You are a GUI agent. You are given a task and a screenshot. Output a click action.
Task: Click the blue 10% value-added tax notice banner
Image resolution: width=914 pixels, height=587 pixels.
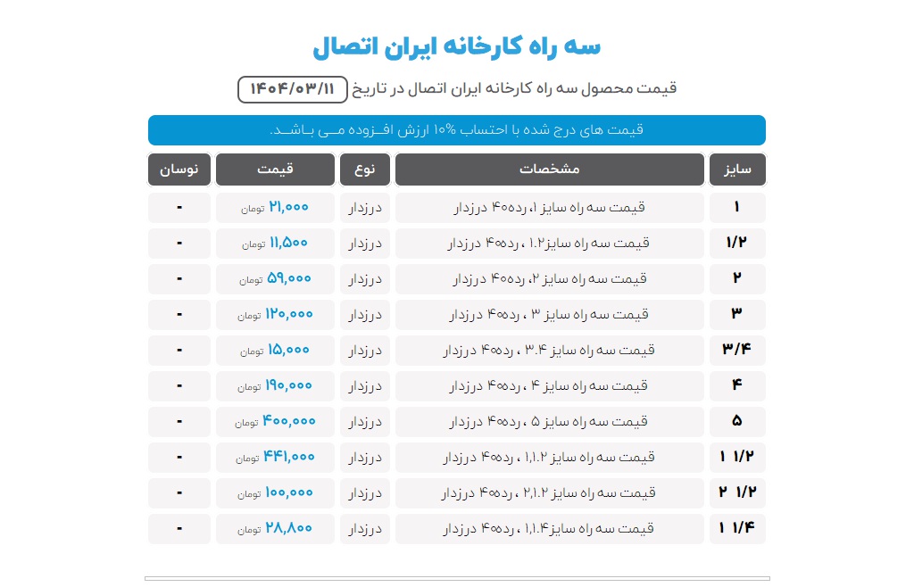click(456, 130)
